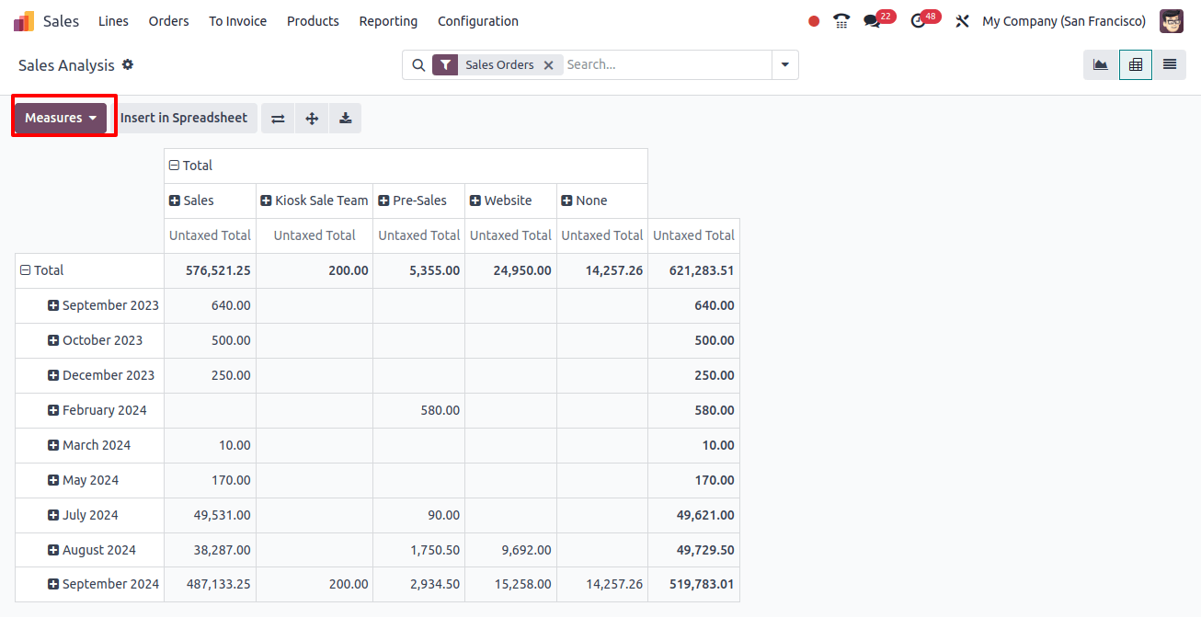
Task: Open the Products menu
Action: point(313,21)
